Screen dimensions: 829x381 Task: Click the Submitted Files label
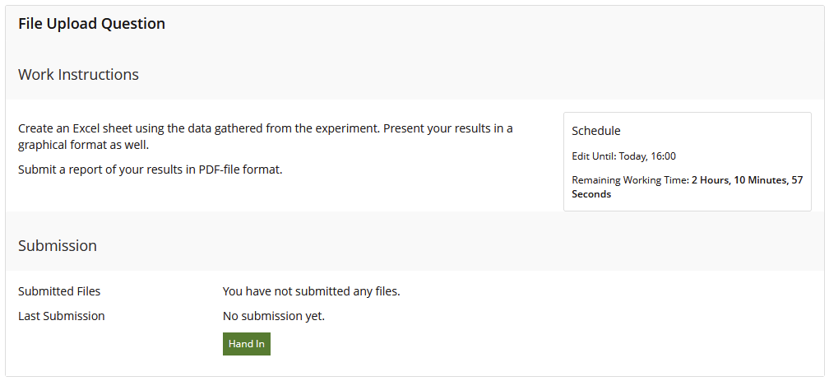tap(59, 291)
